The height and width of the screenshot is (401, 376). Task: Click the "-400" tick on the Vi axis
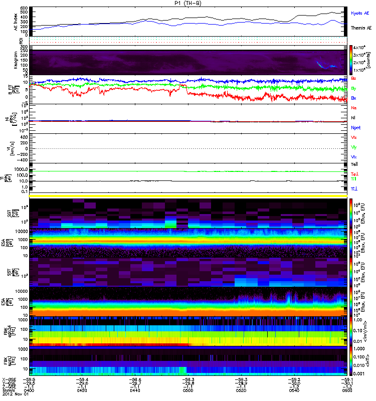coord(23,160)
